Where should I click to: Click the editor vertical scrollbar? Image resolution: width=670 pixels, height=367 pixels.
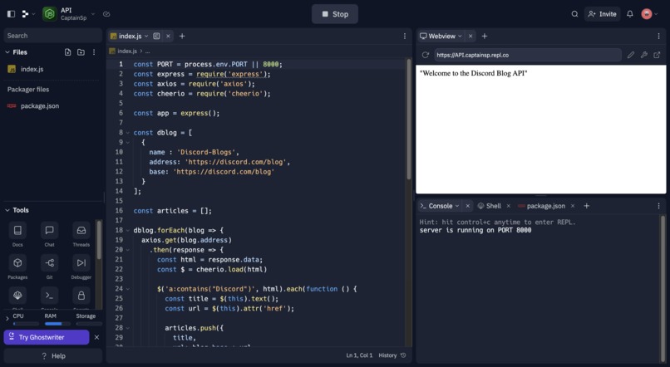pos(409,120)
